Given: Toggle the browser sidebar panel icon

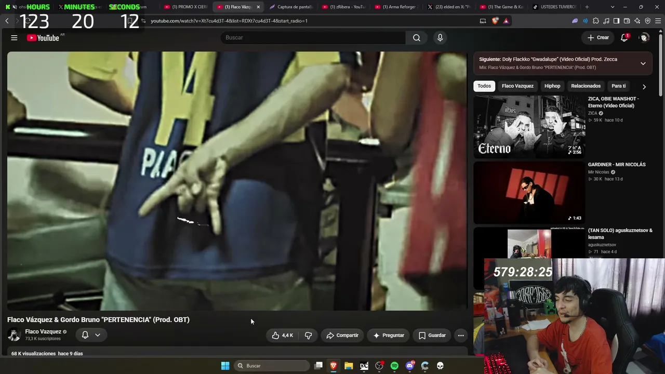Looking at the screenshot, I should pos(616,21).
